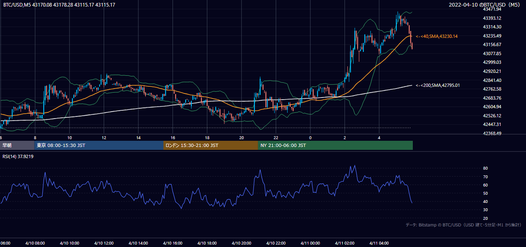Click the bottom axis label 4/10 20:00

point(242,243)
